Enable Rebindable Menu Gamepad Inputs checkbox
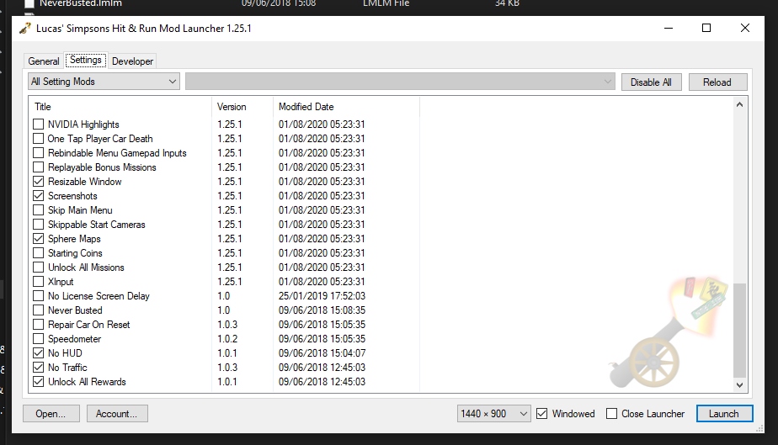 point(38,152)
